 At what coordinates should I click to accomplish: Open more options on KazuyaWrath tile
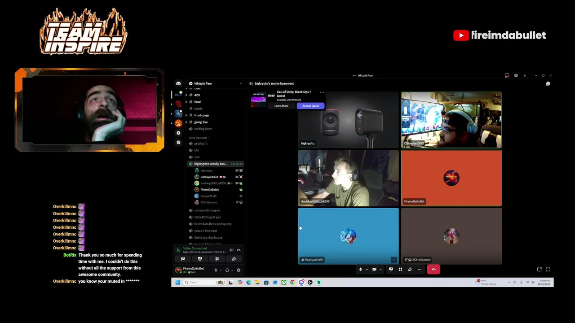[x=394, y=260]
